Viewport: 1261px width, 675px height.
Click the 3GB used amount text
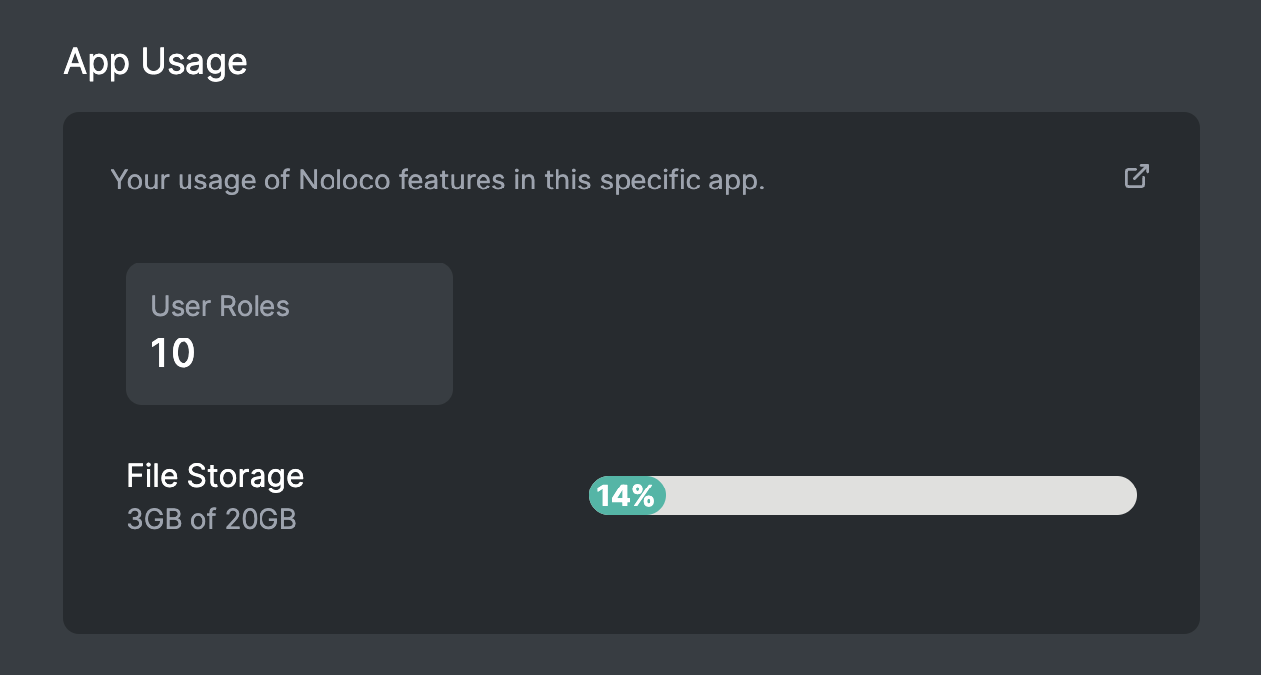155,519
